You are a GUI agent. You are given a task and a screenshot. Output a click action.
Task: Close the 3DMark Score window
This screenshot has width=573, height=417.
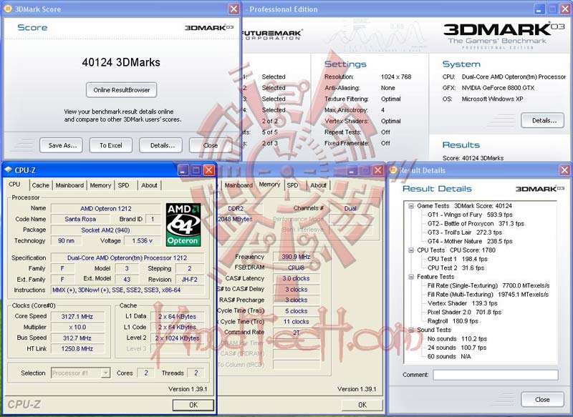click(233, 9)
